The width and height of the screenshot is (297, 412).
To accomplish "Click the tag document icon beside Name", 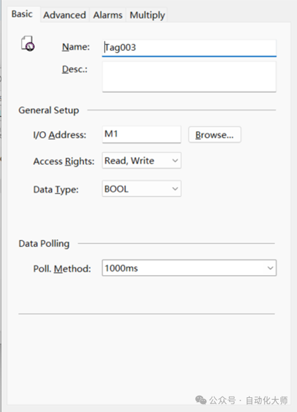I will 28,44.
